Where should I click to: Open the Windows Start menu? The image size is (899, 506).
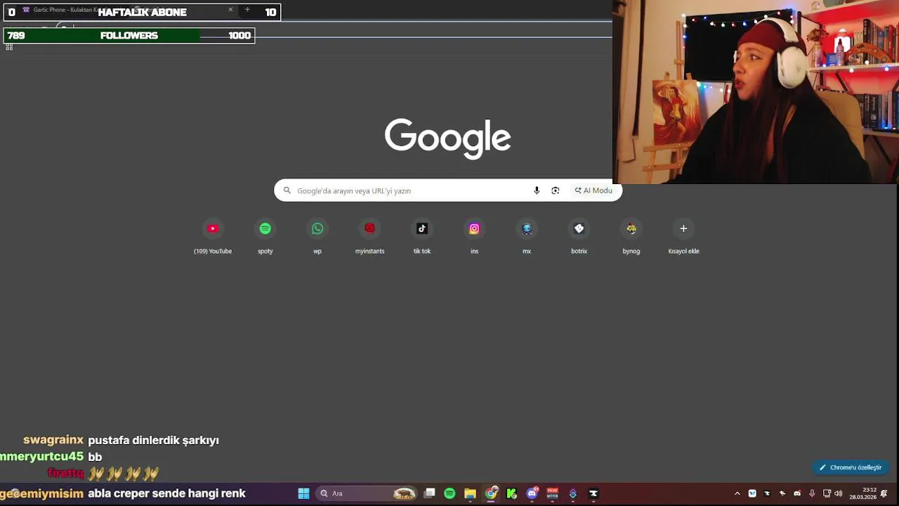[x=303, y=493]
